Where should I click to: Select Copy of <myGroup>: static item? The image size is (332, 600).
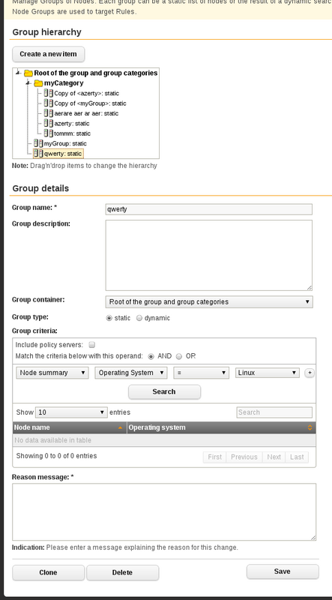coord(90,103)
